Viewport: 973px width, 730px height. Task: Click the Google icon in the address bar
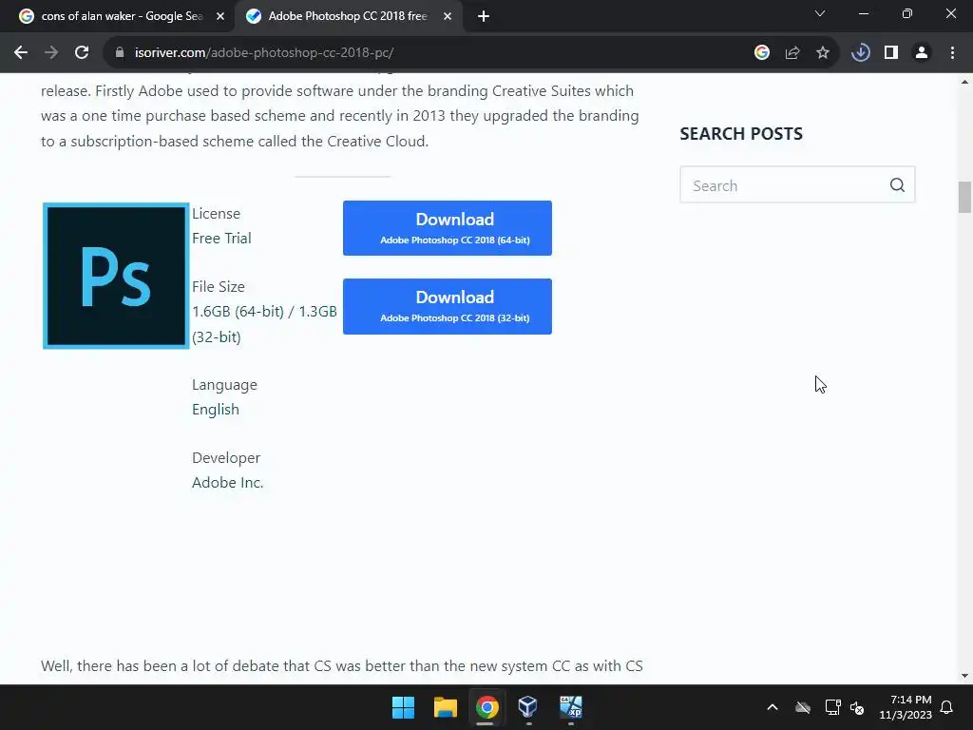(x=762, y=53)
